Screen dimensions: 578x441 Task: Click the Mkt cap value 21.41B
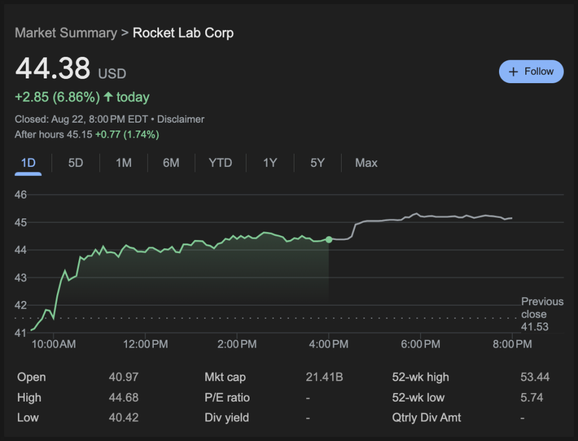pyautogui.click(x=324, y=377)
